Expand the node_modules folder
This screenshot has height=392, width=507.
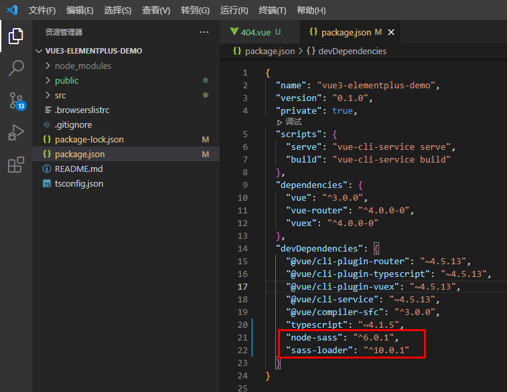(48, 66)
